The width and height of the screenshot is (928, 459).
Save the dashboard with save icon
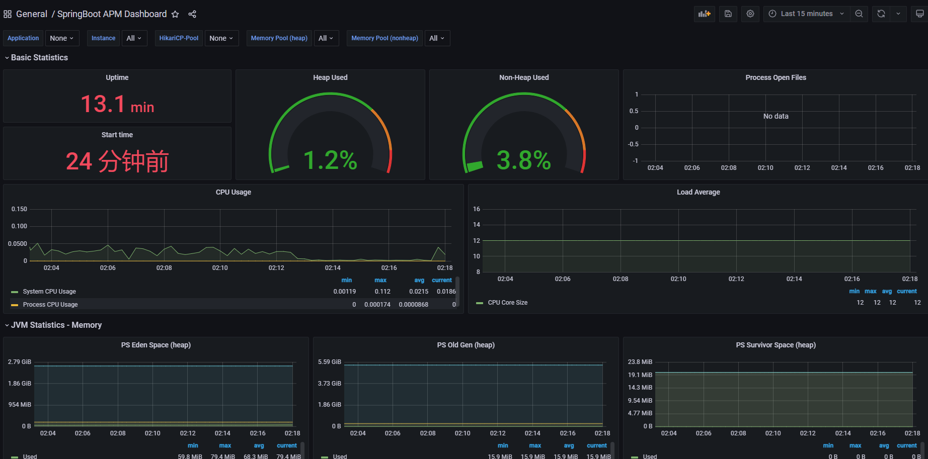point(728,14)
